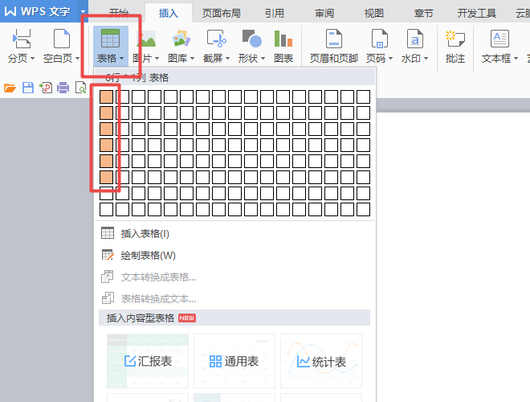Click the 表格 table icon
The image size is (530, 402).
click(x=110, y=39)
